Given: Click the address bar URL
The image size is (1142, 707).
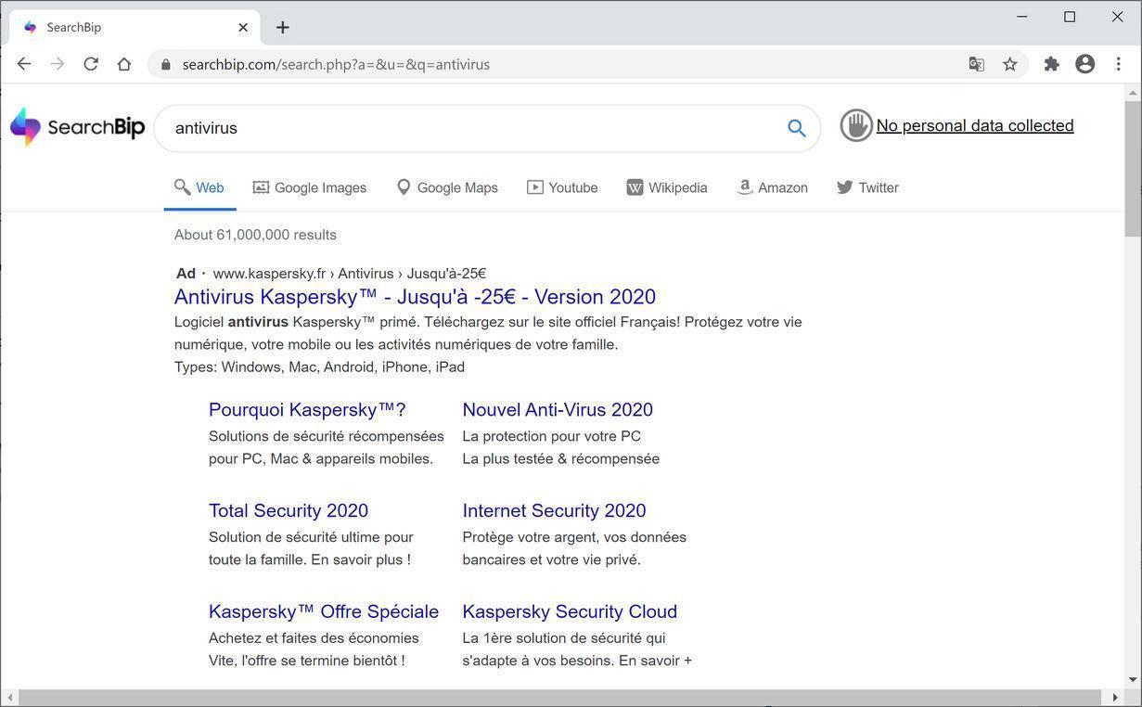Looking at the screenshot, I should click(336, 64).
